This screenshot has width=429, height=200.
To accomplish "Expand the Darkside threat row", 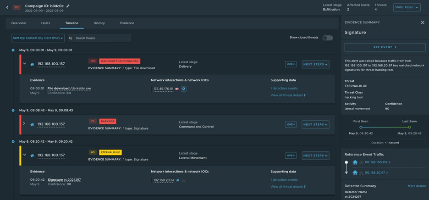I will [x=24, y=123].
